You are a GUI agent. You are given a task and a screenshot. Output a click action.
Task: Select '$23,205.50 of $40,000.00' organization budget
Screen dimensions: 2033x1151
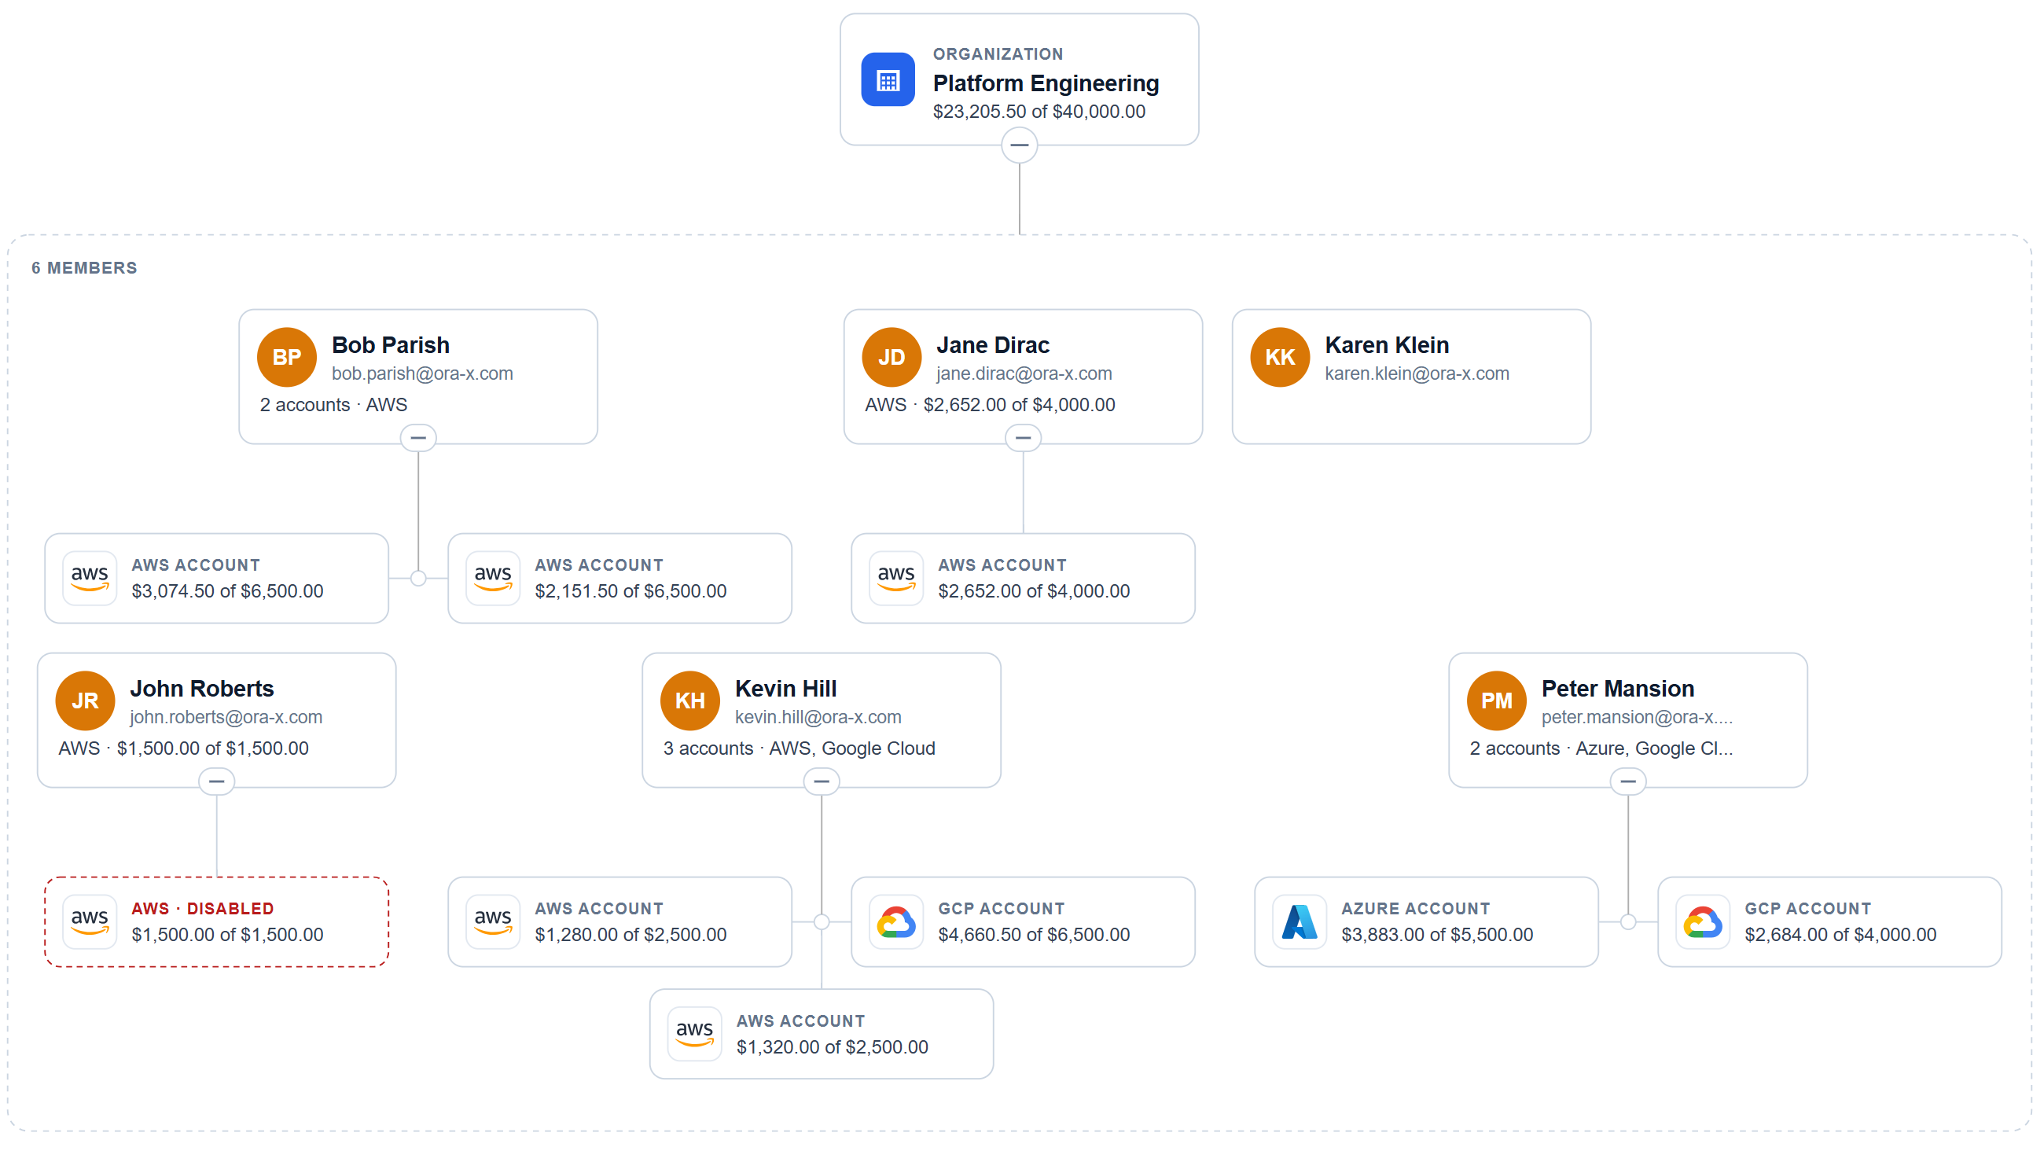coord(1039,112)
